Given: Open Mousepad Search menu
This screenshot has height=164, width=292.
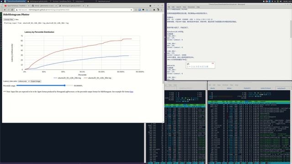Looking at the screenshot, I should 178,7.
